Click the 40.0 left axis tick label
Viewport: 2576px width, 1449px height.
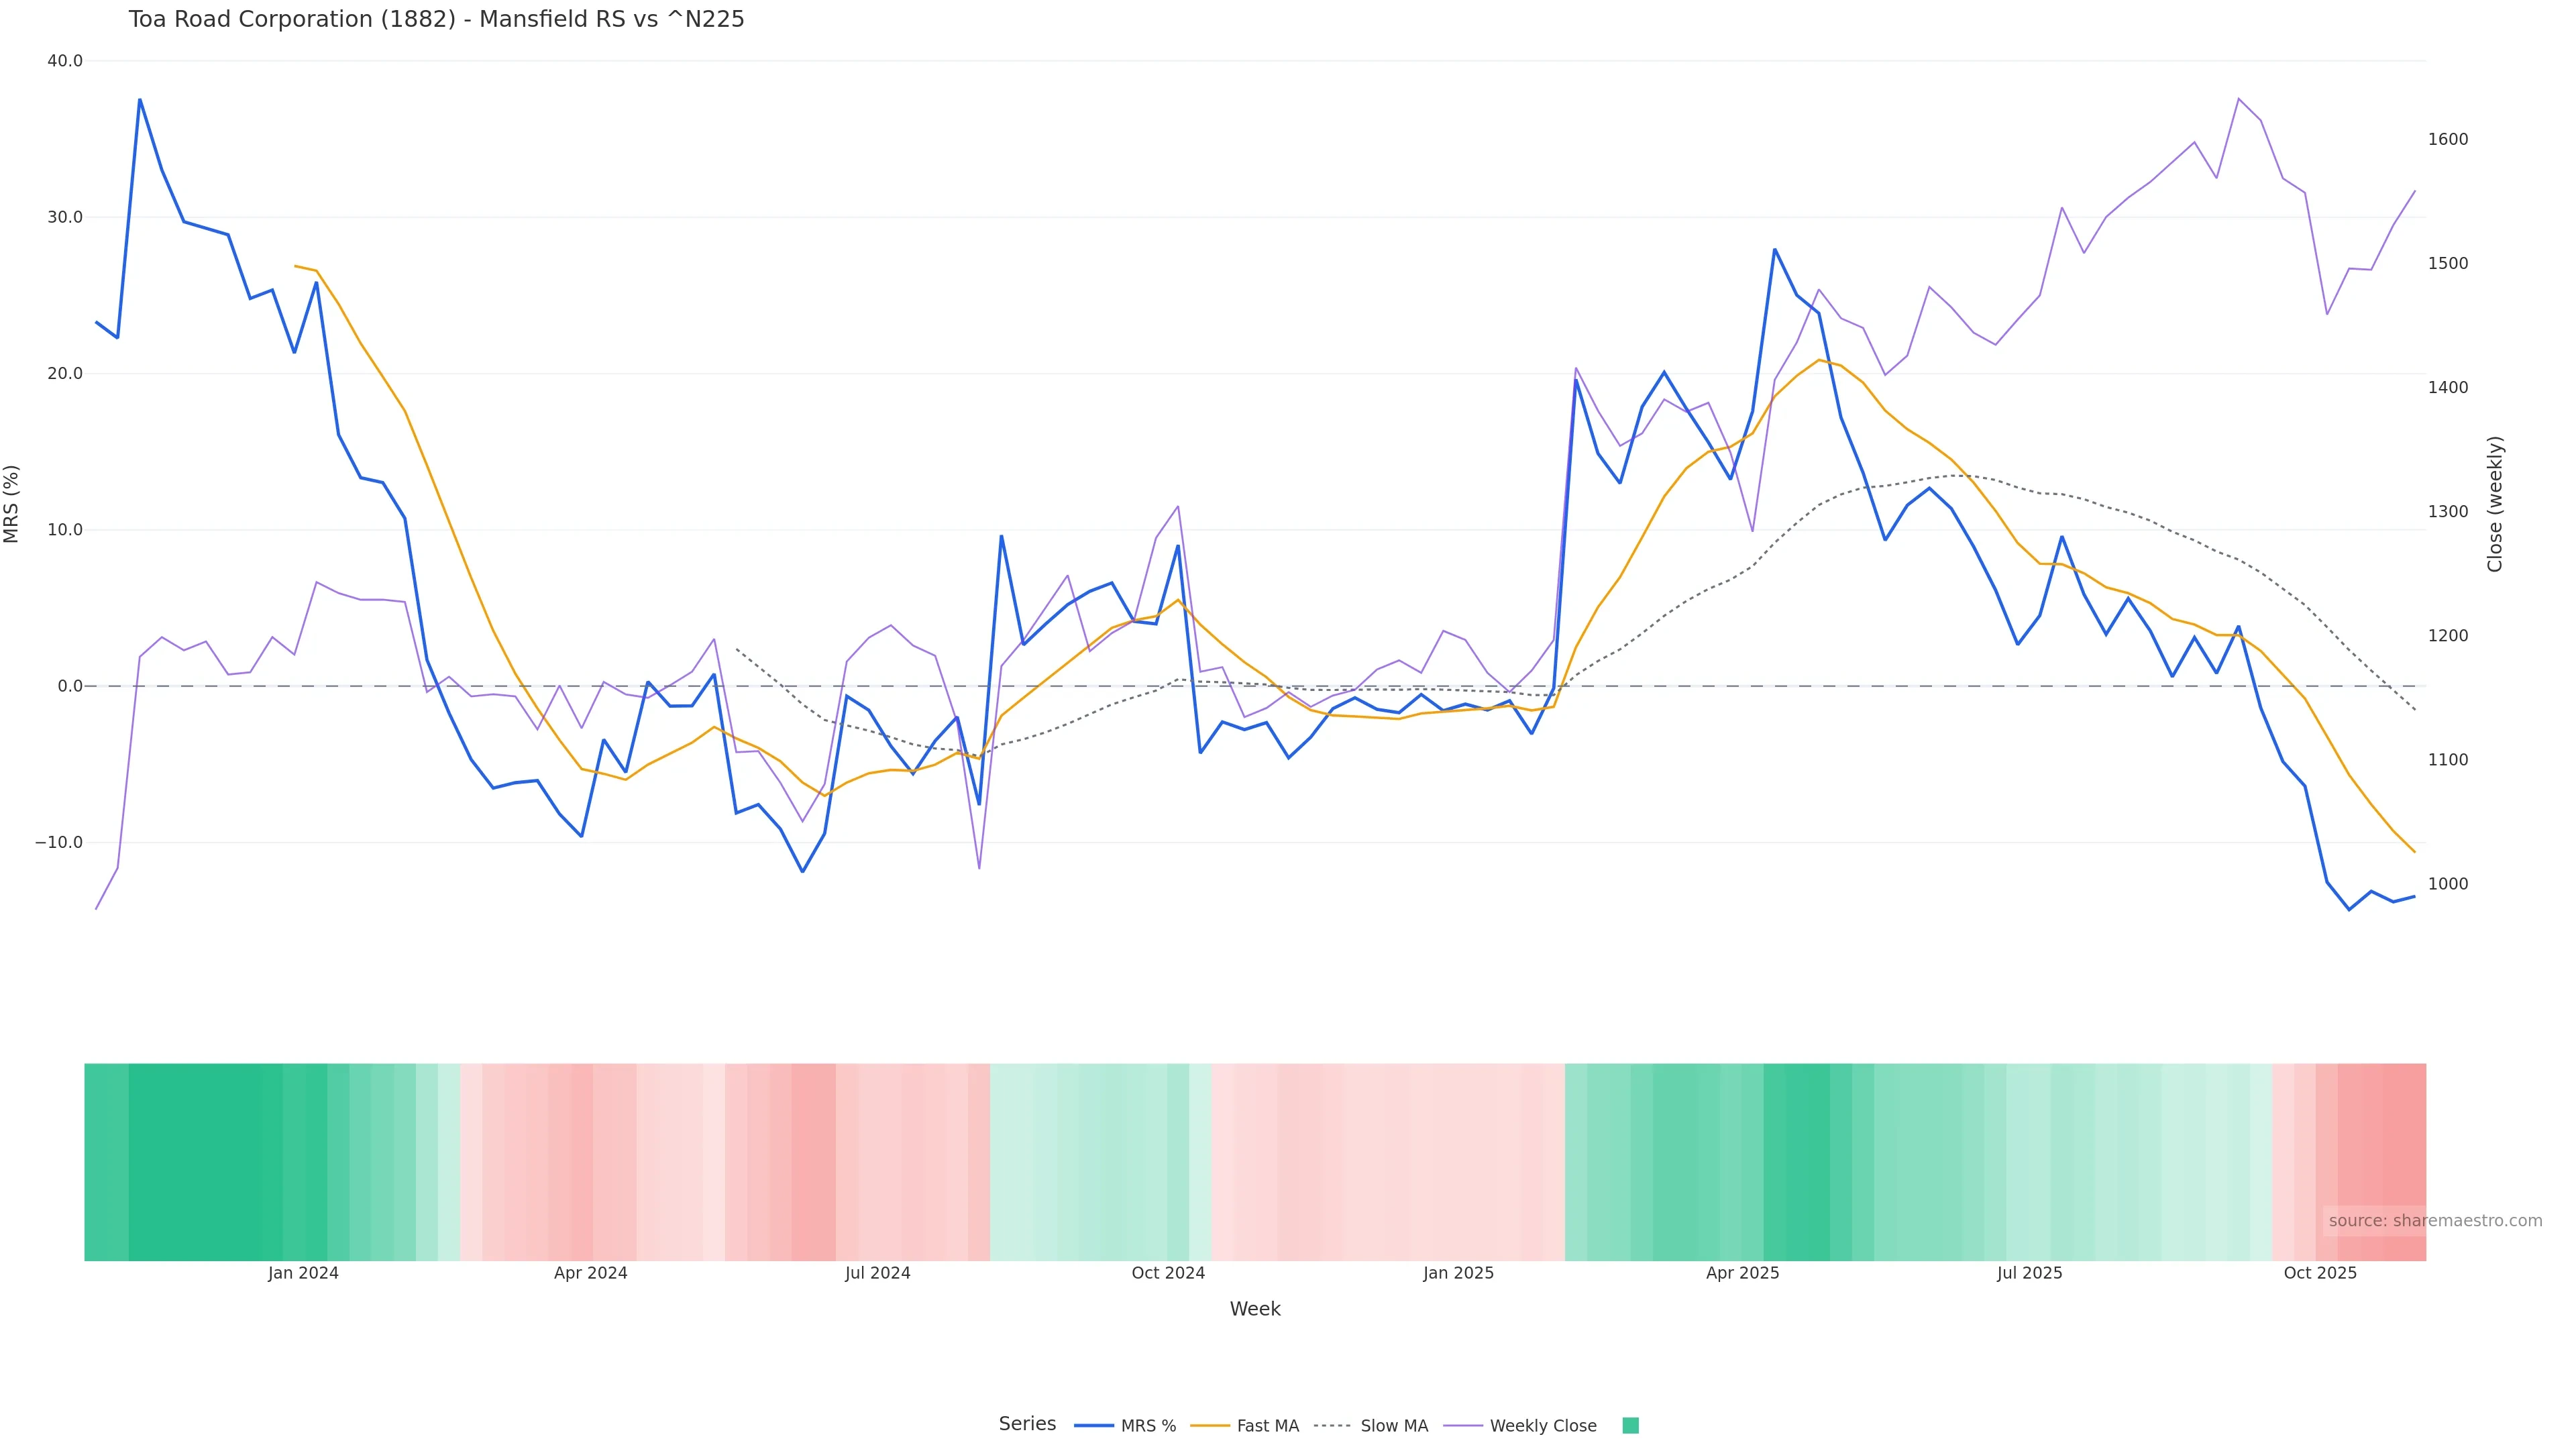[65, 61]
